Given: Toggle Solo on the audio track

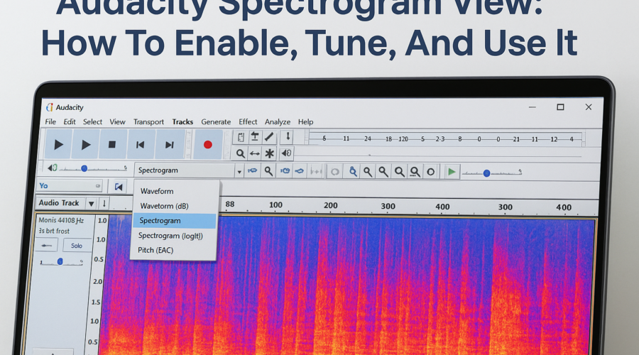Looking at the screenshot, I should point(77,246).
